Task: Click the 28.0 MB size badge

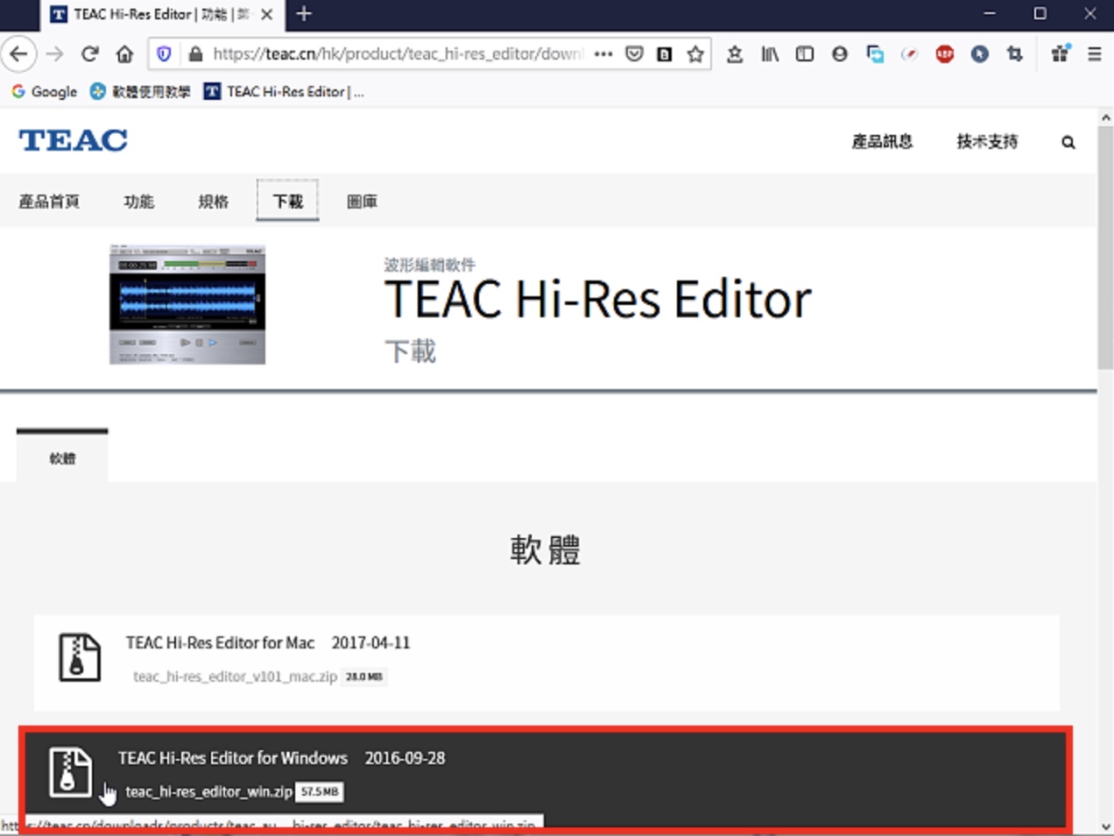Action: coord(364,677)
